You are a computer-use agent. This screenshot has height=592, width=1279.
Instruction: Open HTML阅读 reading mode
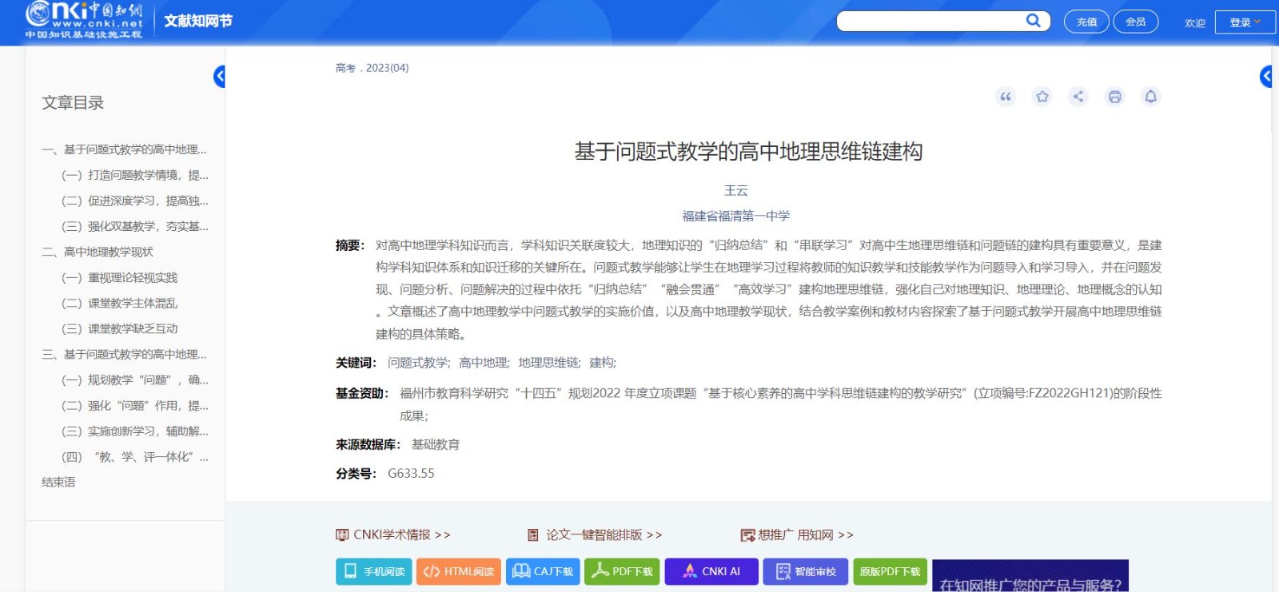tap(459, 571)
